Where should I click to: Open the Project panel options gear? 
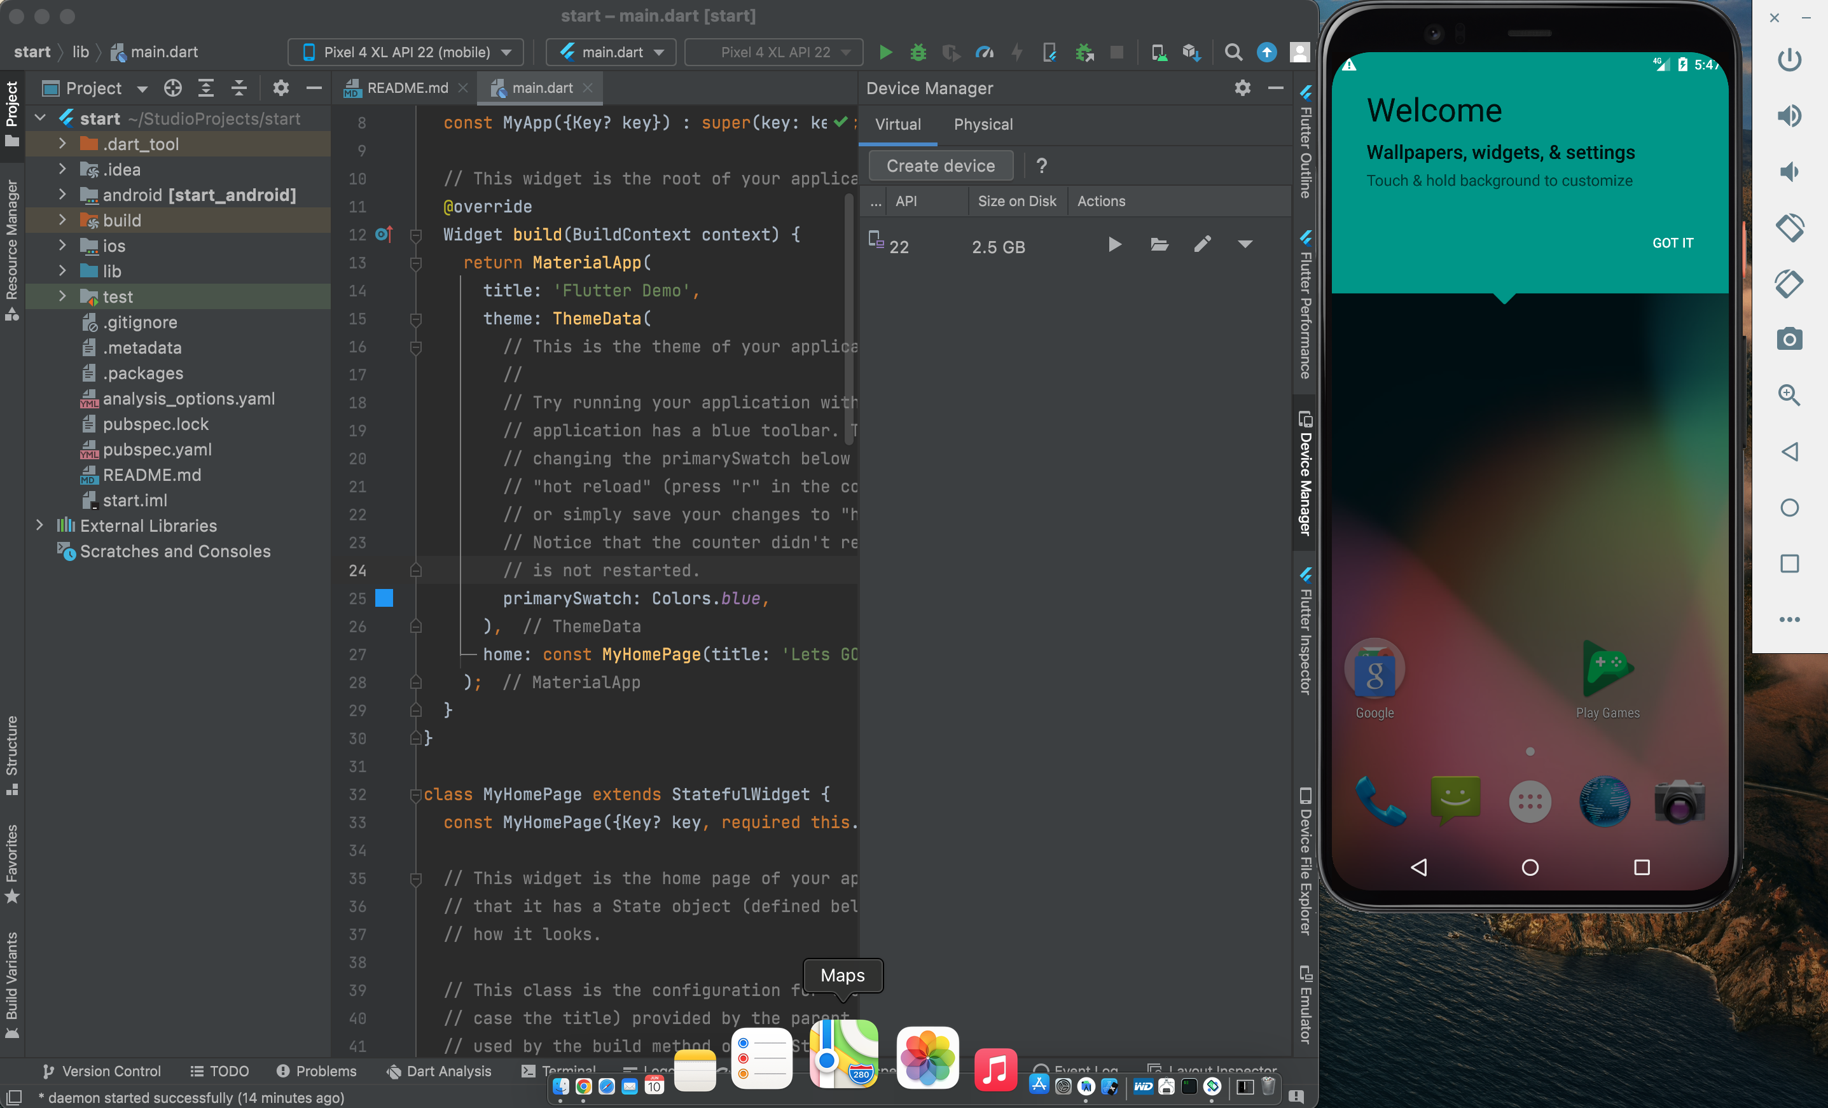coord(280,88)
